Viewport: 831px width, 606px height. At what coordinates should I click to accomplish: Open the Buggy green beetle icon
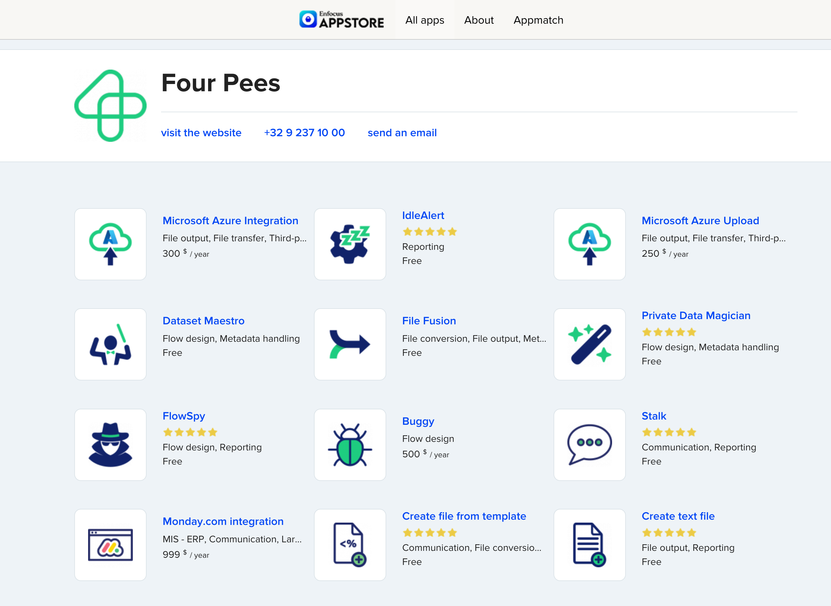tap(350, 444)
